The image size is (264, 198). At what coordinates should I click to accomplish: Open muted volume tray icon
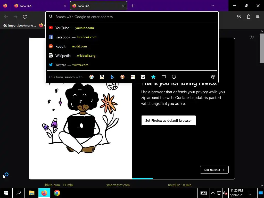click(225, 193)
